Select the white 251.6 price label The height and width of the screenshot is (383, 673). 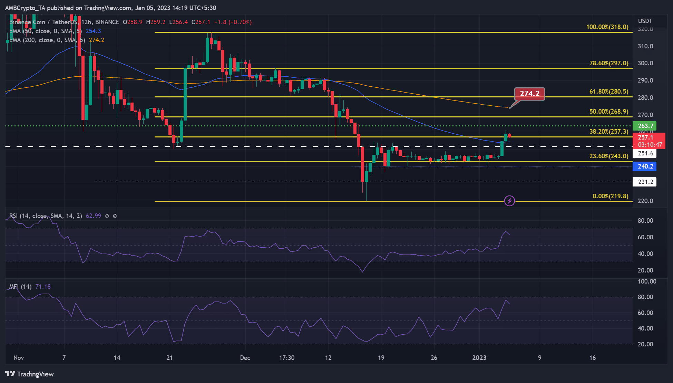(x=645, y=153)
